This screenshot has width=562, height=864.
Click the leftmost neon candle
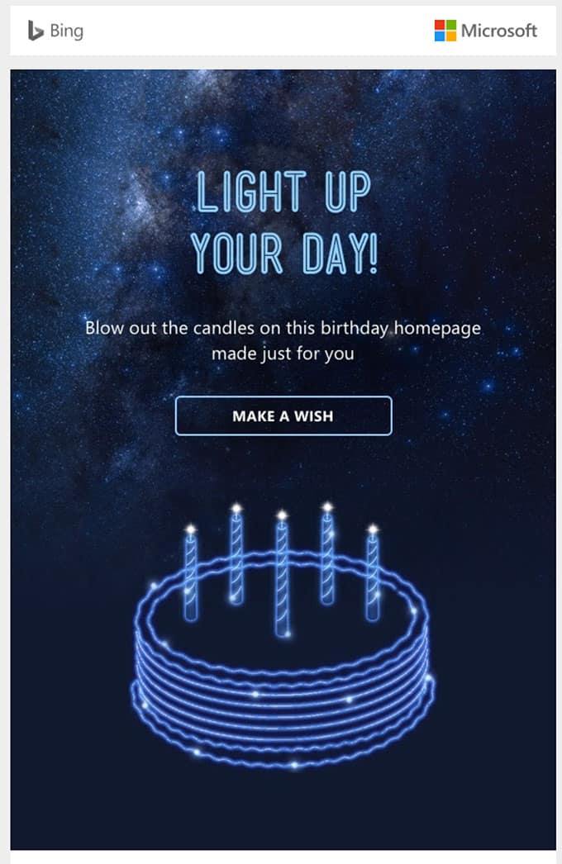pyautogui.click(x=191, y=573)
